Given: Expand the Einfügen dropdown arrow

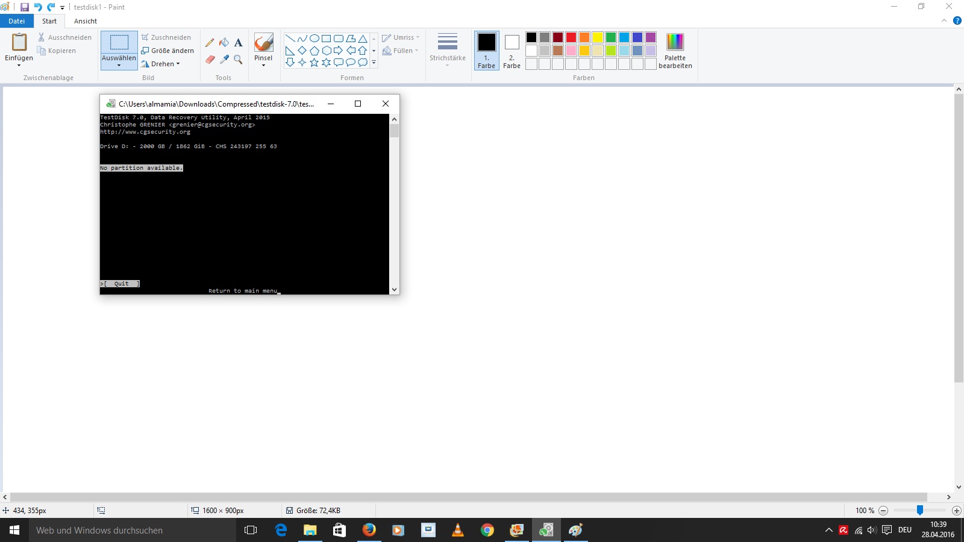Looking at the screenshot, I should click(x=19, y=65).
